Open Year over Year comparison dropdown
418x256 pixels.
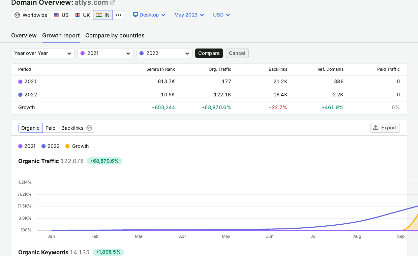(x=43, y=53)
